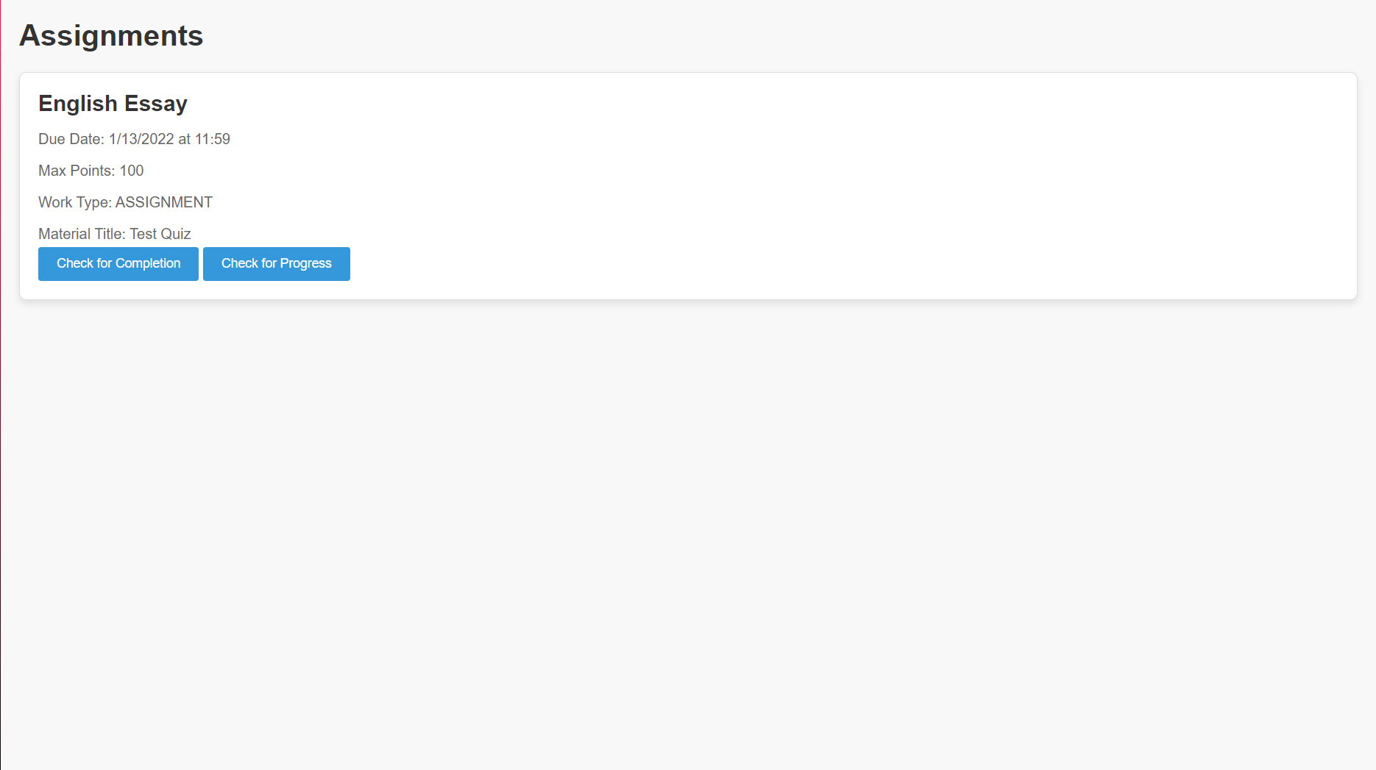The image size is (1376, 770).
Task: Click the "Material Title:" label
Action: tap(82, 234)
